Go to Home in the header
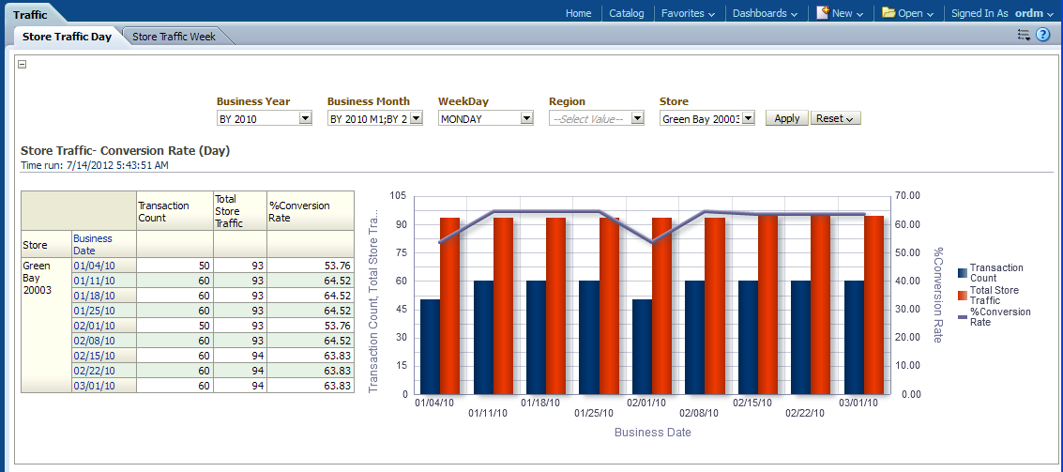This screenshot has width=1063, height=472. tap(578, 13)
